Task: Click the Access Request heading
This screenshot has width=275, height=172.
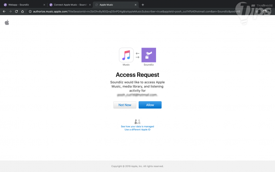Action: [x=137, y=75]
